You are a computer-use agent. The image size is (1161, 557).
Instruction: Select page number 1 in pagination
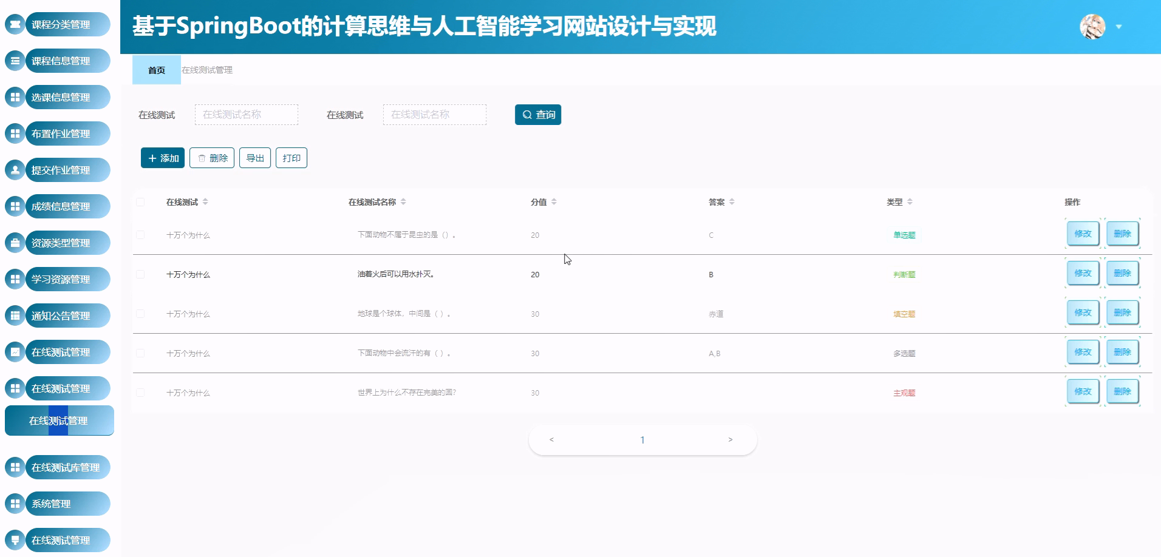click(642, 440)
